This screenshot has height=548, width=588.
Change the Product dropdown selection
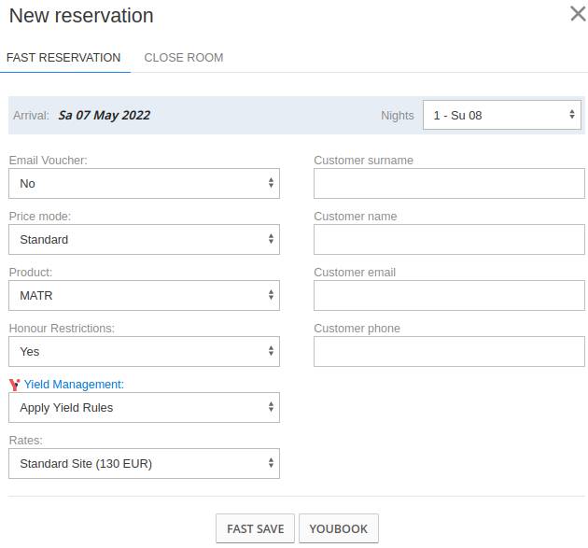coord(144,295)
